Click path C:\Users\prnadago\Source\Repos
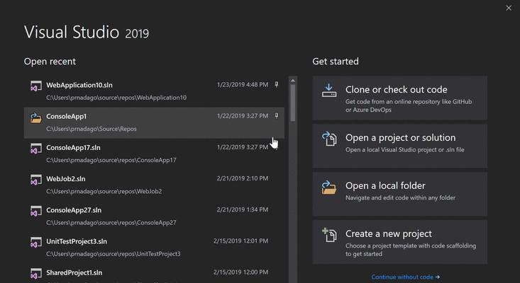 click(x=92, y=129)
